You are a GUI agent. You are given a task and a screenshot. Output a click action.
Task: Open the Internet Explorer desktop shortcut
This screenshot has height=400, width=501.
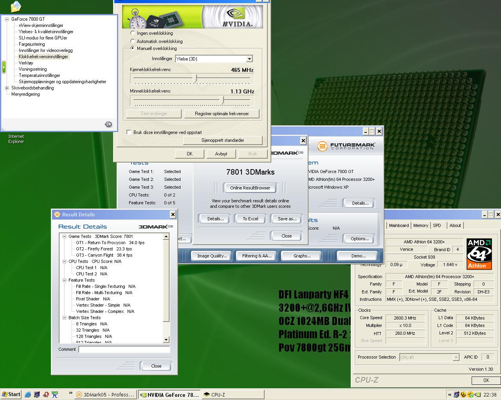tap(16, 139)
